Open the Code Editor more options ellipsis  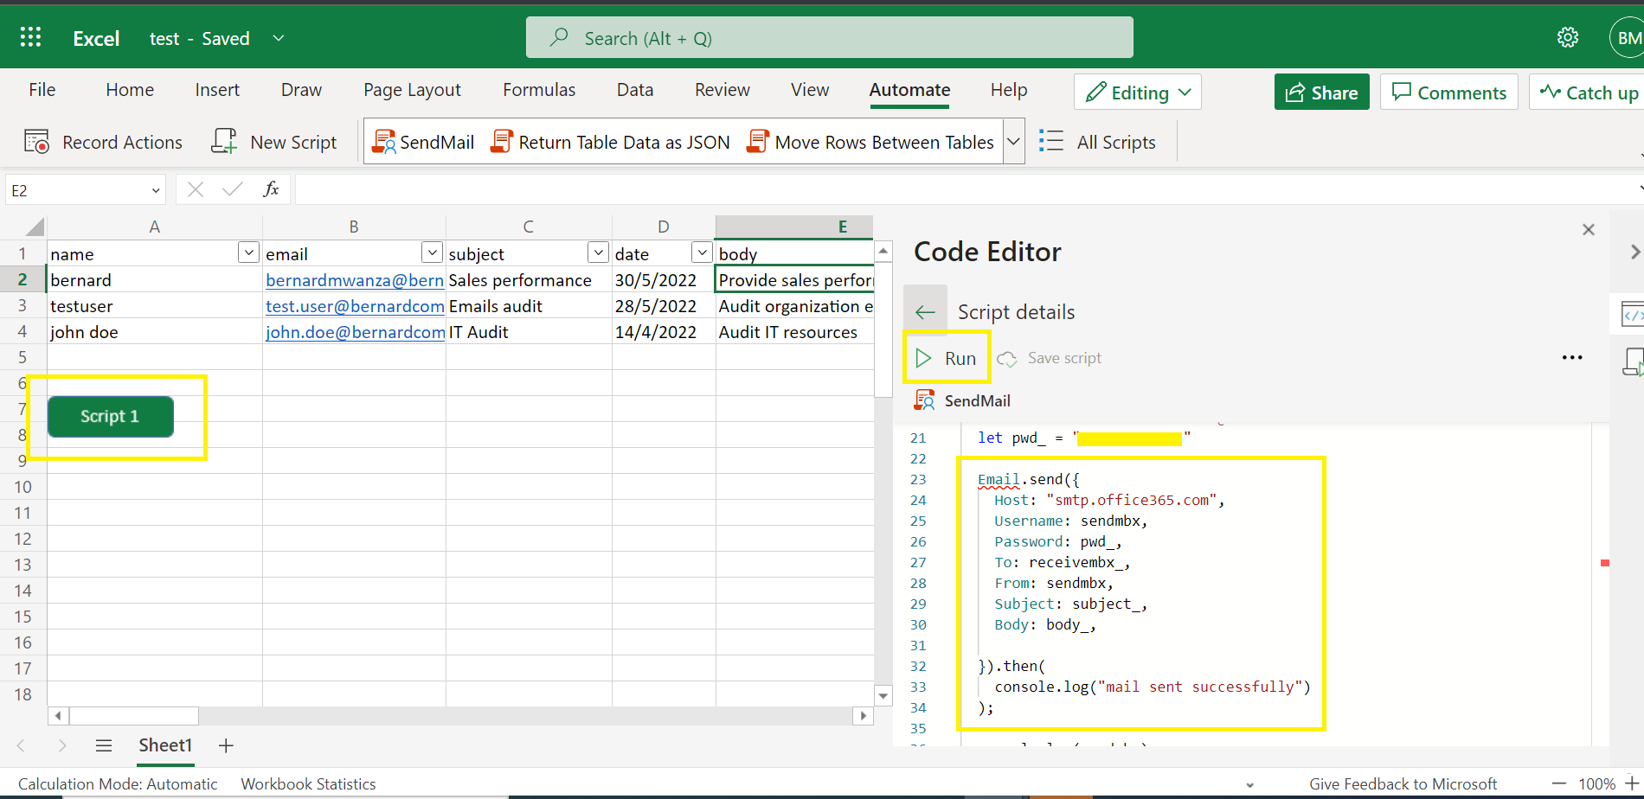click(x=1572, y=357)
